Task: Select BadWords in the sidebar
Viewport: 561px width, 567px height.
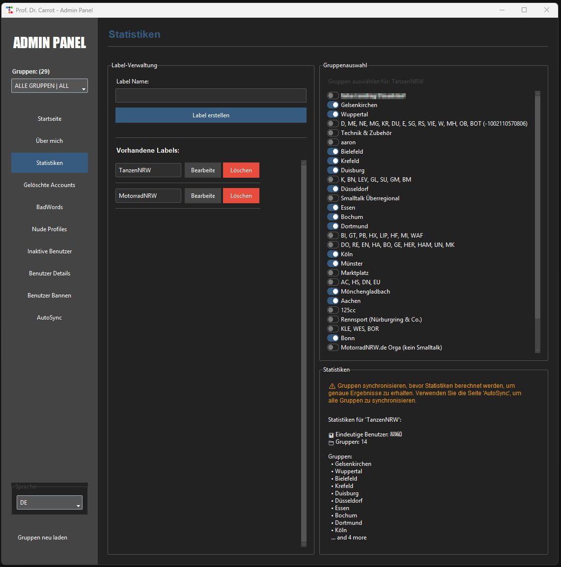Action: pyautogui.click(x=50, y=207)
